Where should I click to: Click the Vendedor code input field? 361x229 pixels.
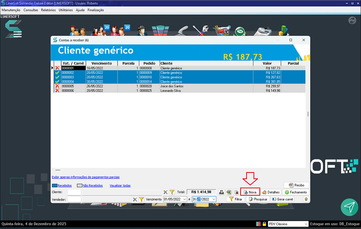[74, 199]
